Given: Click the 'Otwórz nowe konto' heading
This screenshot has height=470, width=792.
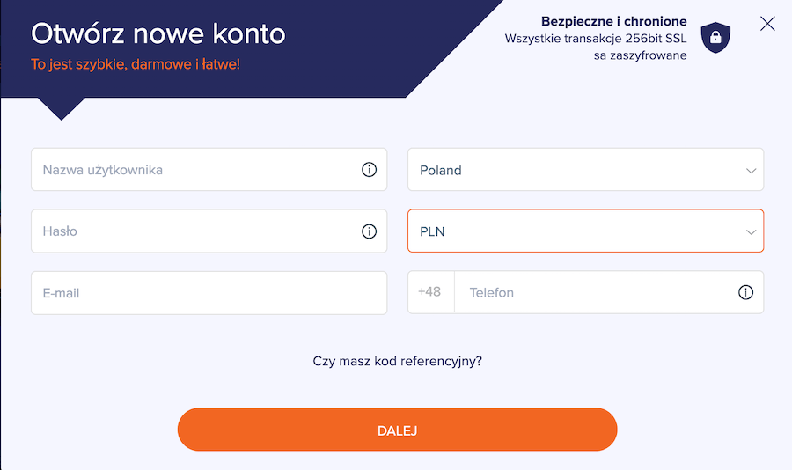Looking at the screenshot, I should (x=158, y=33).
